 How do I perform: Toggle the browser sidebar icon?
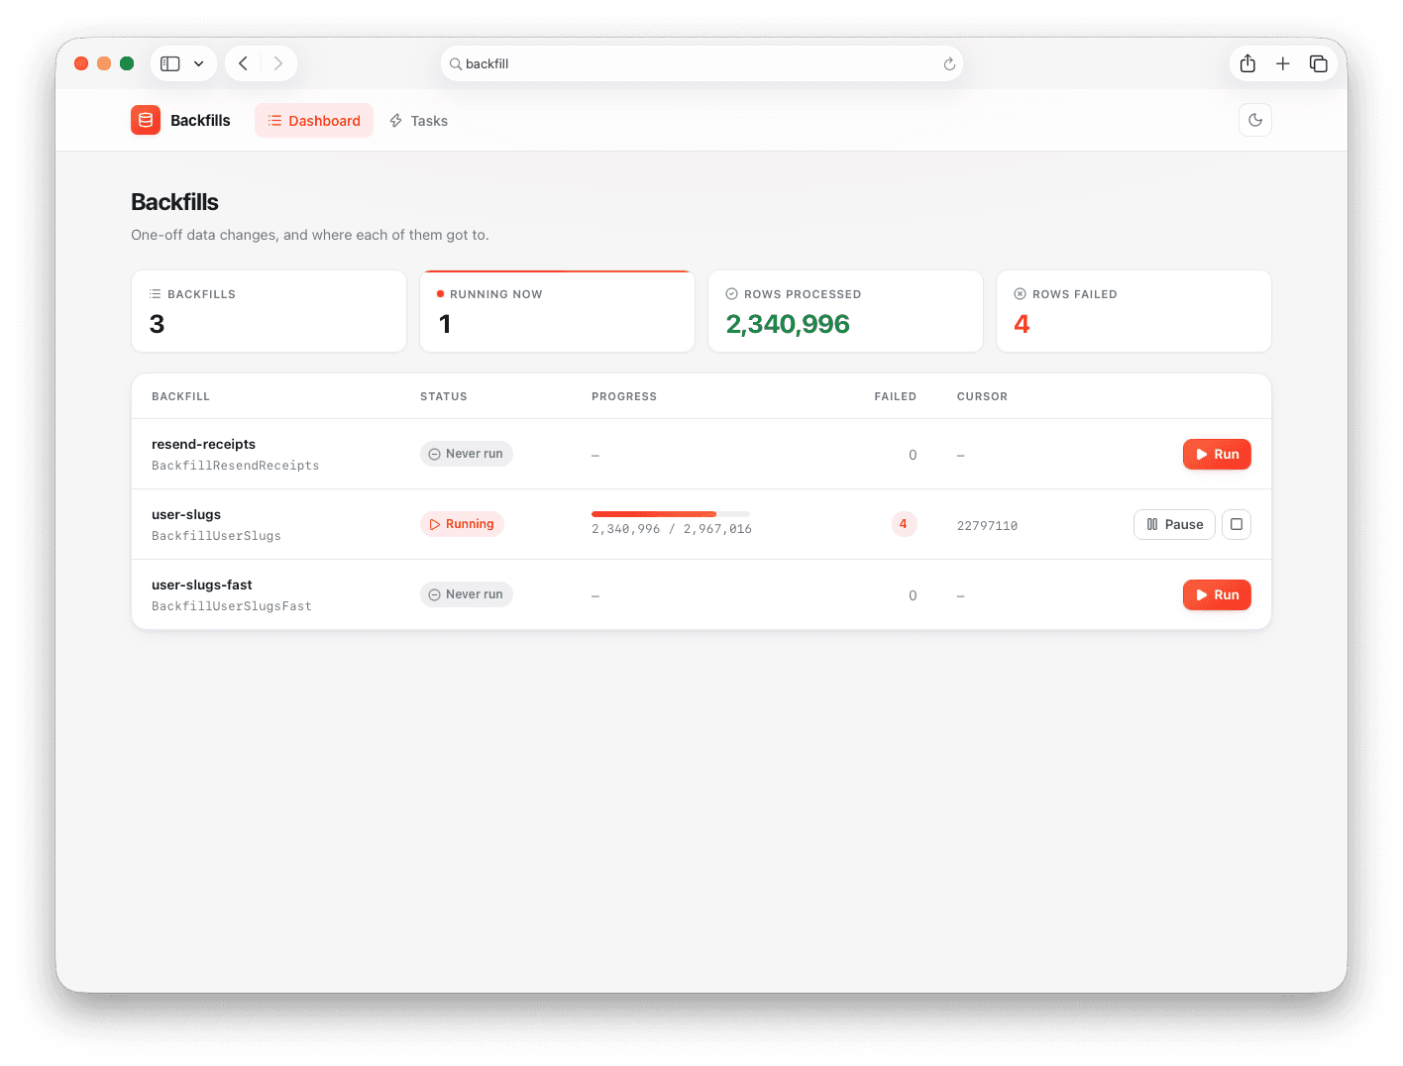click(170, 63)
